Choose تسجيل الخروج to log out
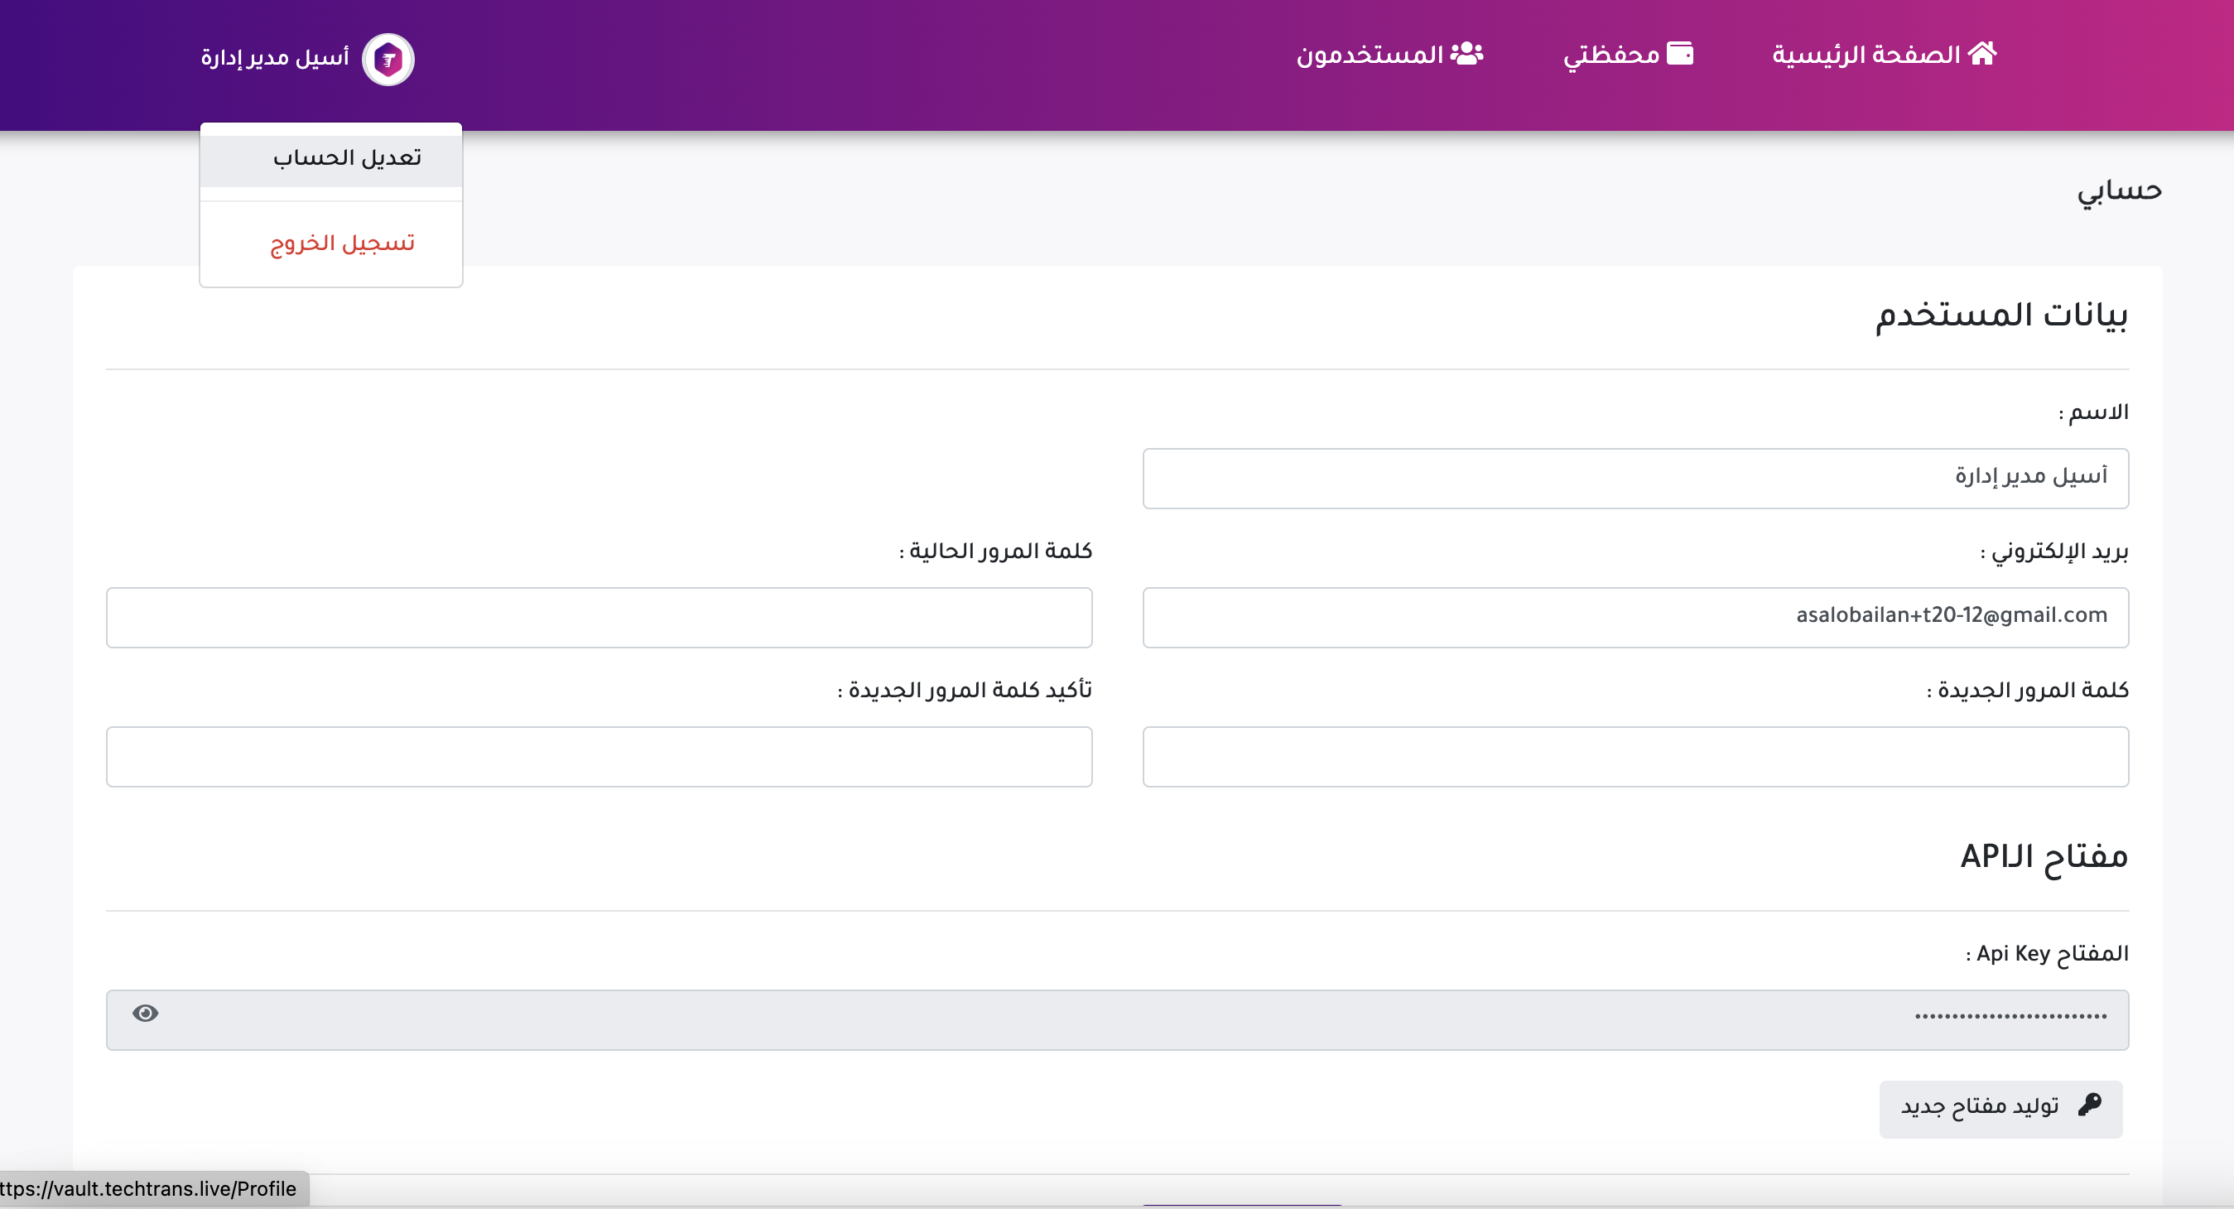The width and height of the screenshot is (2234, 1209). tap(343, 243)
